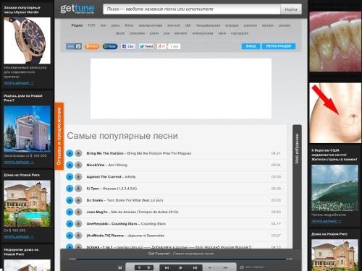362x271 pixels.
Task: Play Juan Magan Mal de Amores
Action: [x=70, y=212]
